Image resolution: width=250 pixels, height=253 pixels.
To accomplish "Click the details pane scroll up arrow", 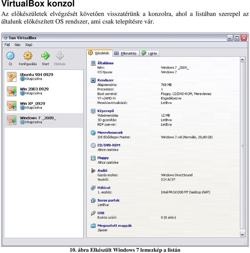I will 242,60.
